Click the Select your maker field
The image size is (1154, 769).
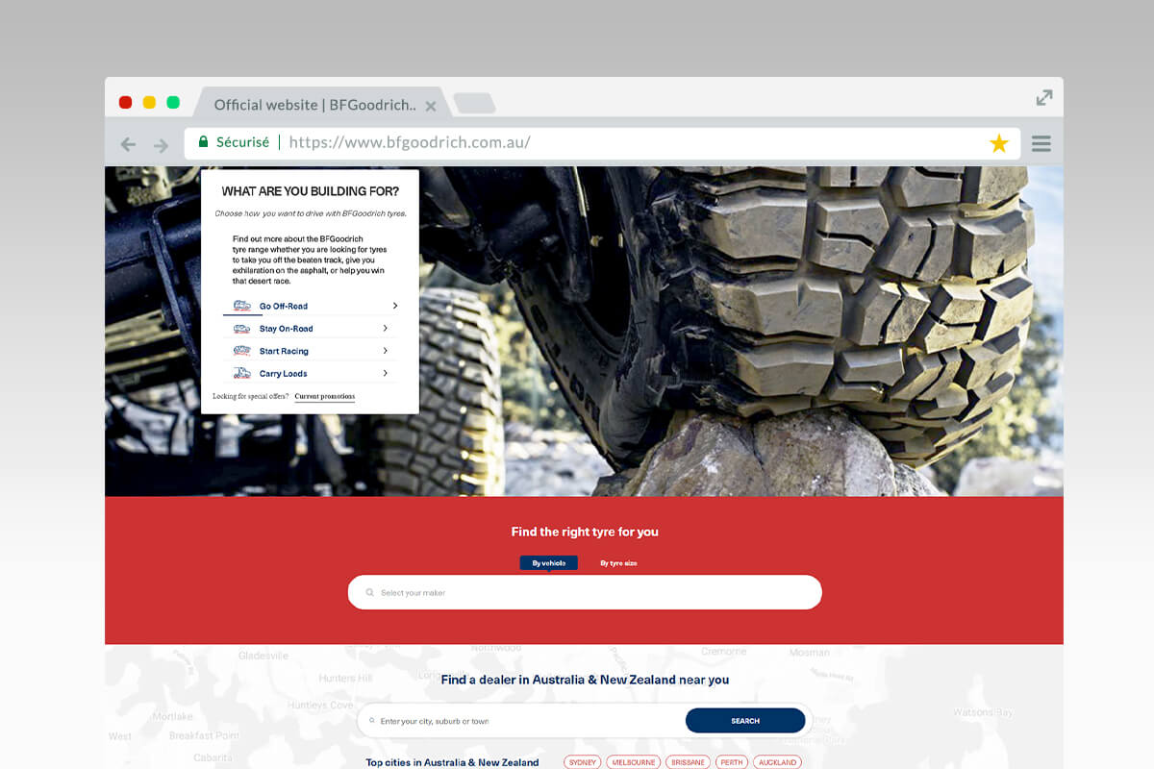tap(585, 592)
